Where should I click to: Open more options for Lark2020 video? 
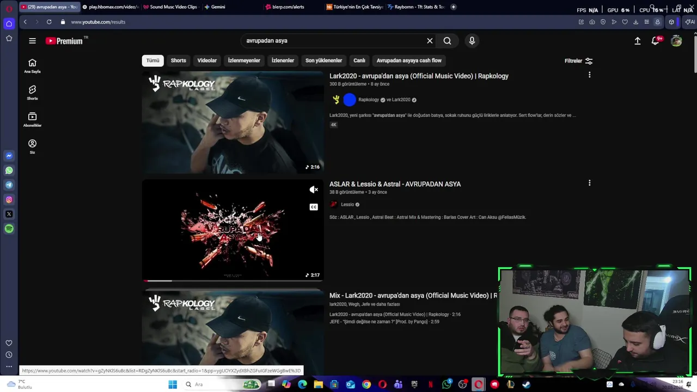click(x=589, y=75)
